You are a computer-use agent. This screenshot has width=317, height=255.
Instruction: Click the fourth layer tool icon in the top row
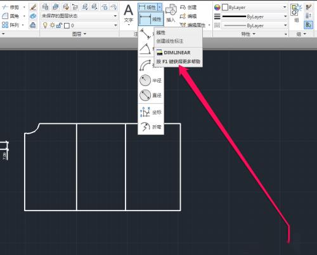tap(75, 7)
